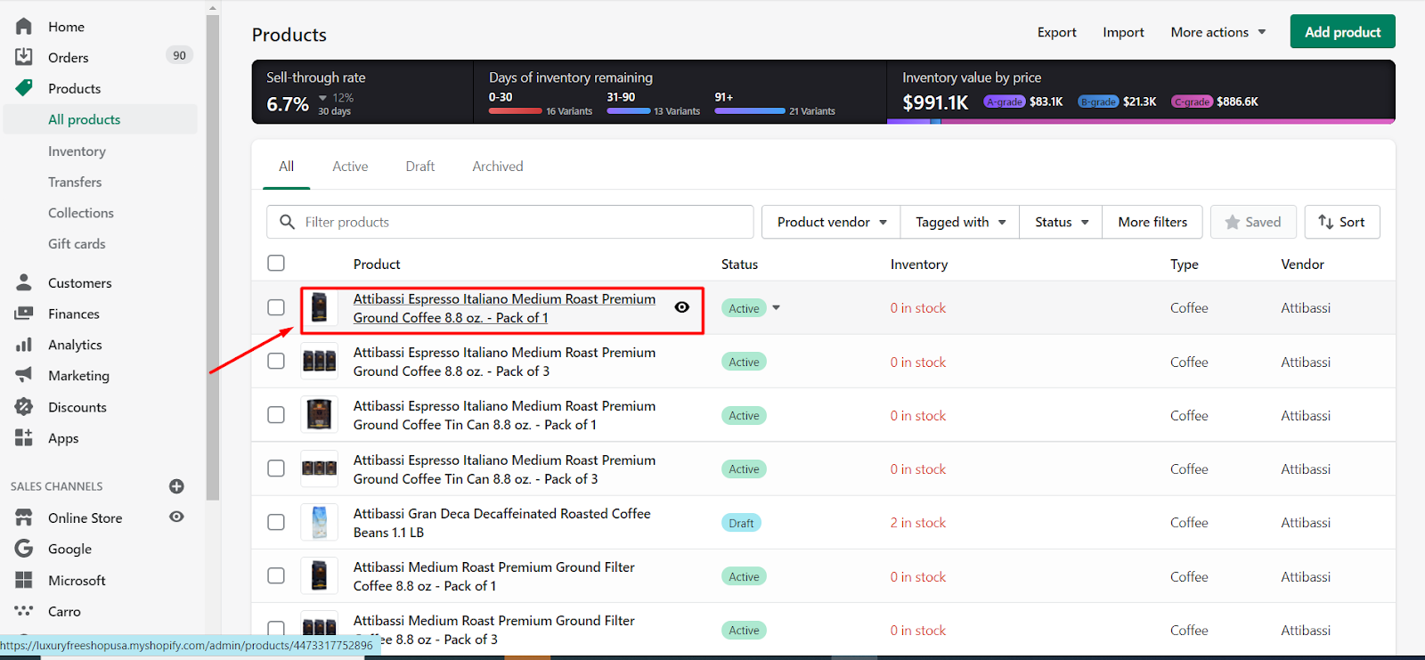Image resolution: width=1425 pixels, height=660 pixels.
Task: Open the Discounts badge icon
Action: 24,407
